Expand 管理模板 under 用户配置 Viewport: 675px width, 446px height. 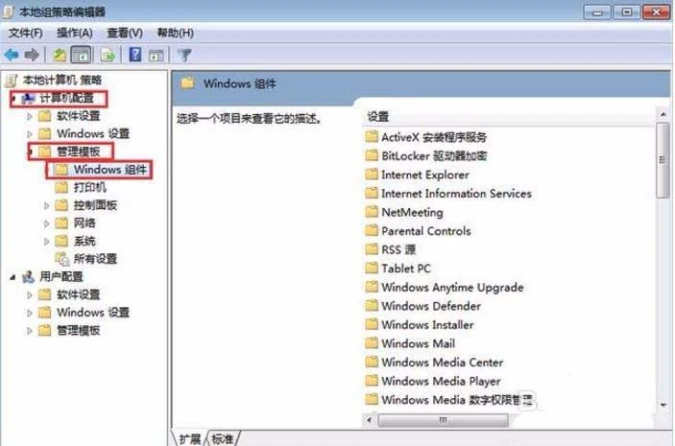tap(29, 331)
